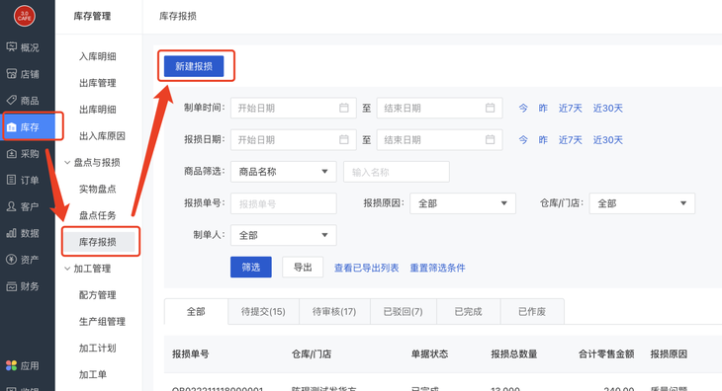The height and width of the screenshot is (391, 722).
Task: Click calendar icon in 制单时间 start date
Action: click(x=344, y=108)
